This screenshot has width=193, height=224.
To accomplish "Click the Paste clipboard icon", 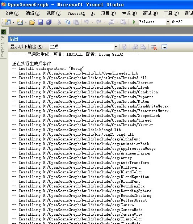I will [76, 22].
